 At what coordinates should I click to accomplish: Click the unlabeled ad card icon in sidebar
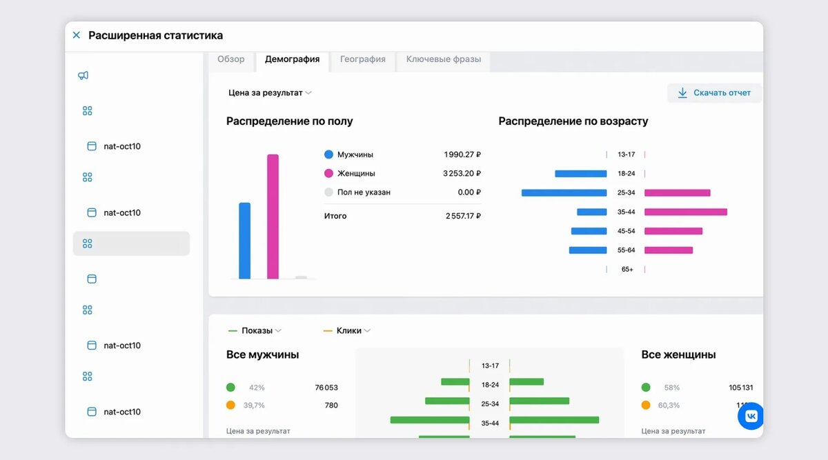click(x=90, y=279)
